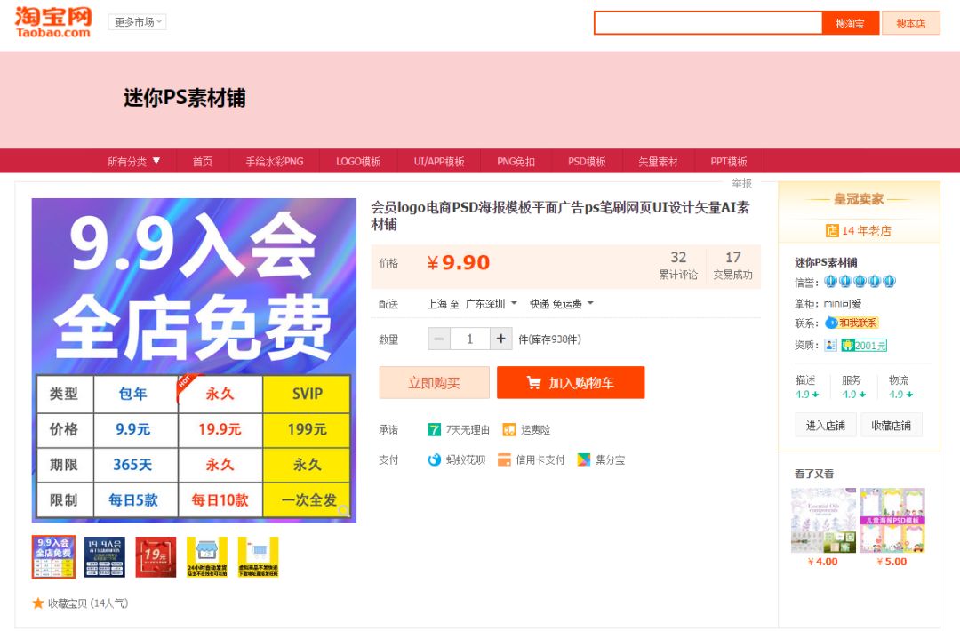
Task: Expand the 所有分类 category menu
Action: coord(134,162)
